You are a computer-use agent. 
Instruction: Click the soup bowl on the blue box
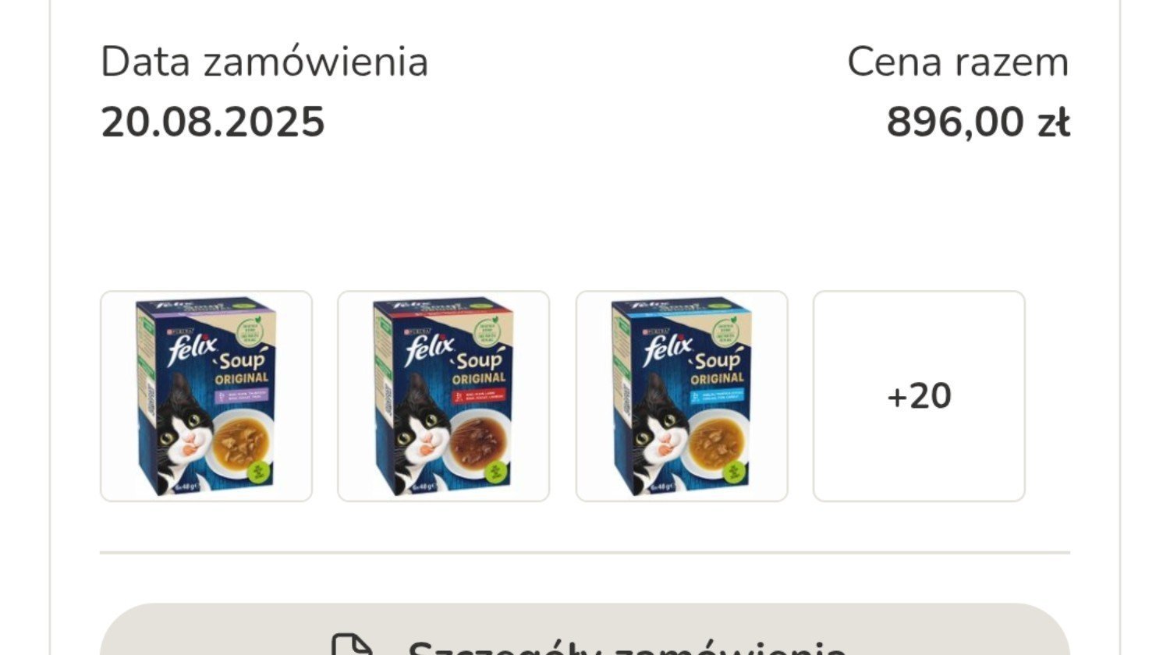point(717,441)
